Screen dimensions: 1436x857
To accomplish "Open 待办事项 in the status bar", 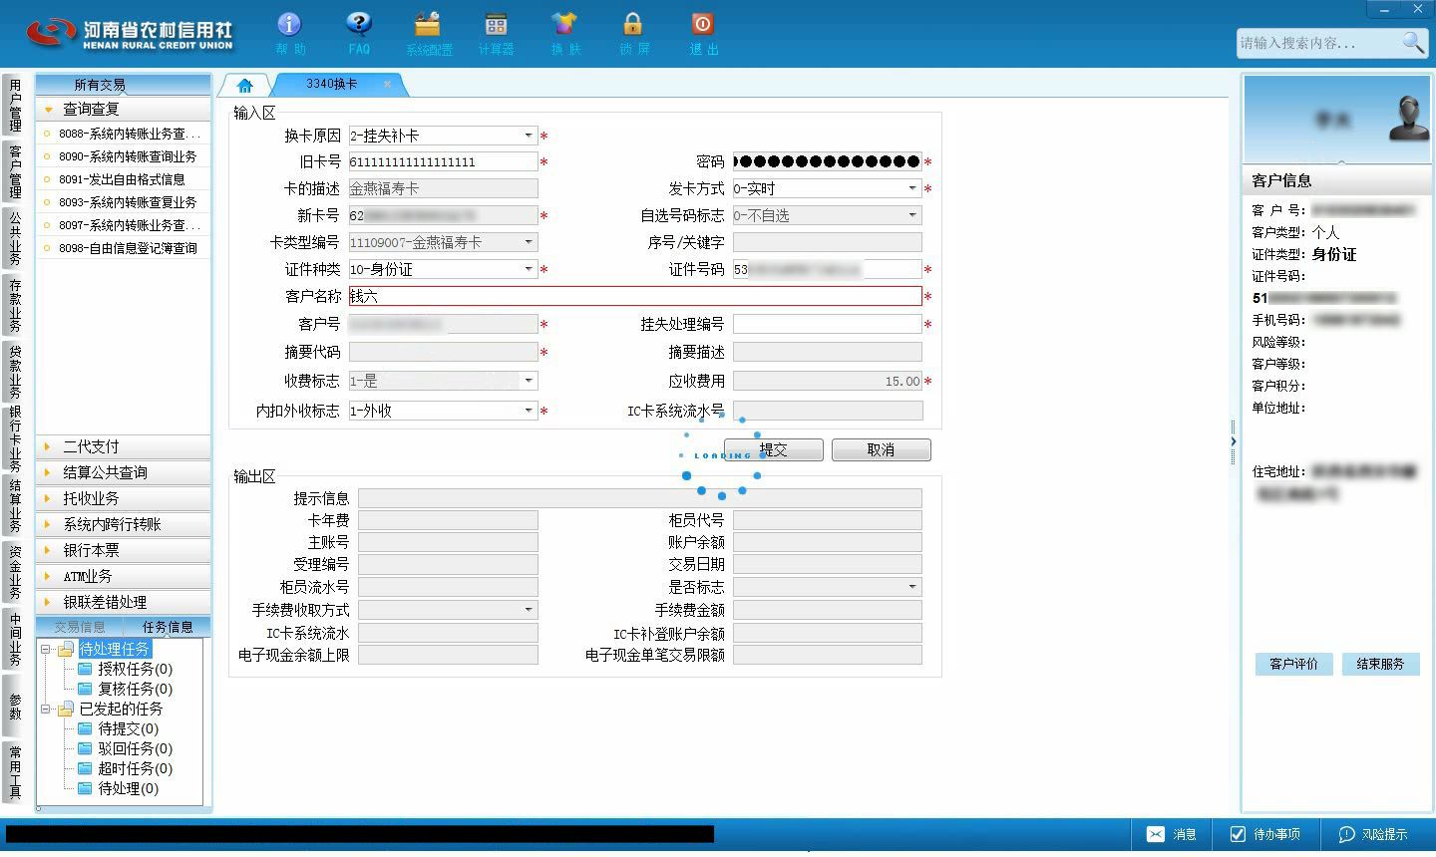I will [x=1264, y=834].
